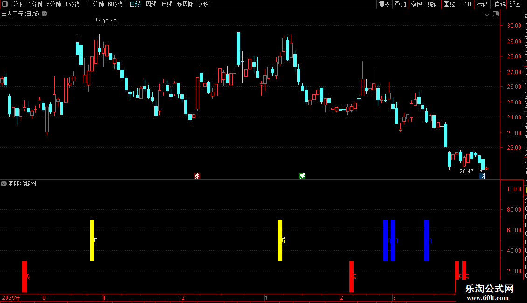527x303 pixels.
Task: Select the 5分钟 period
Action: [x=54, y=4]
